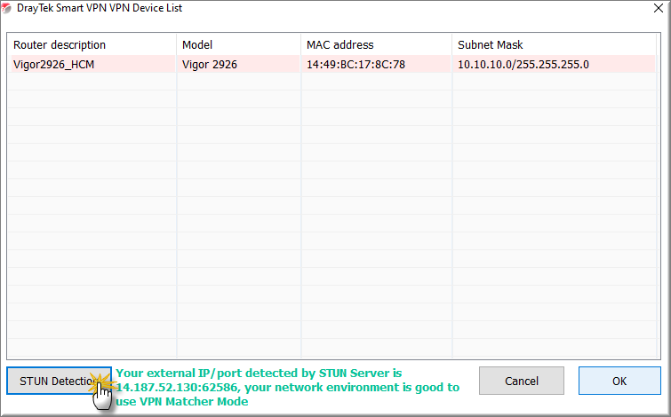Select subnet 10.10.10.0/255.255.255.0 cell
Image resolution: width=671 pixels, height=417 pixels.
point(554,64)
